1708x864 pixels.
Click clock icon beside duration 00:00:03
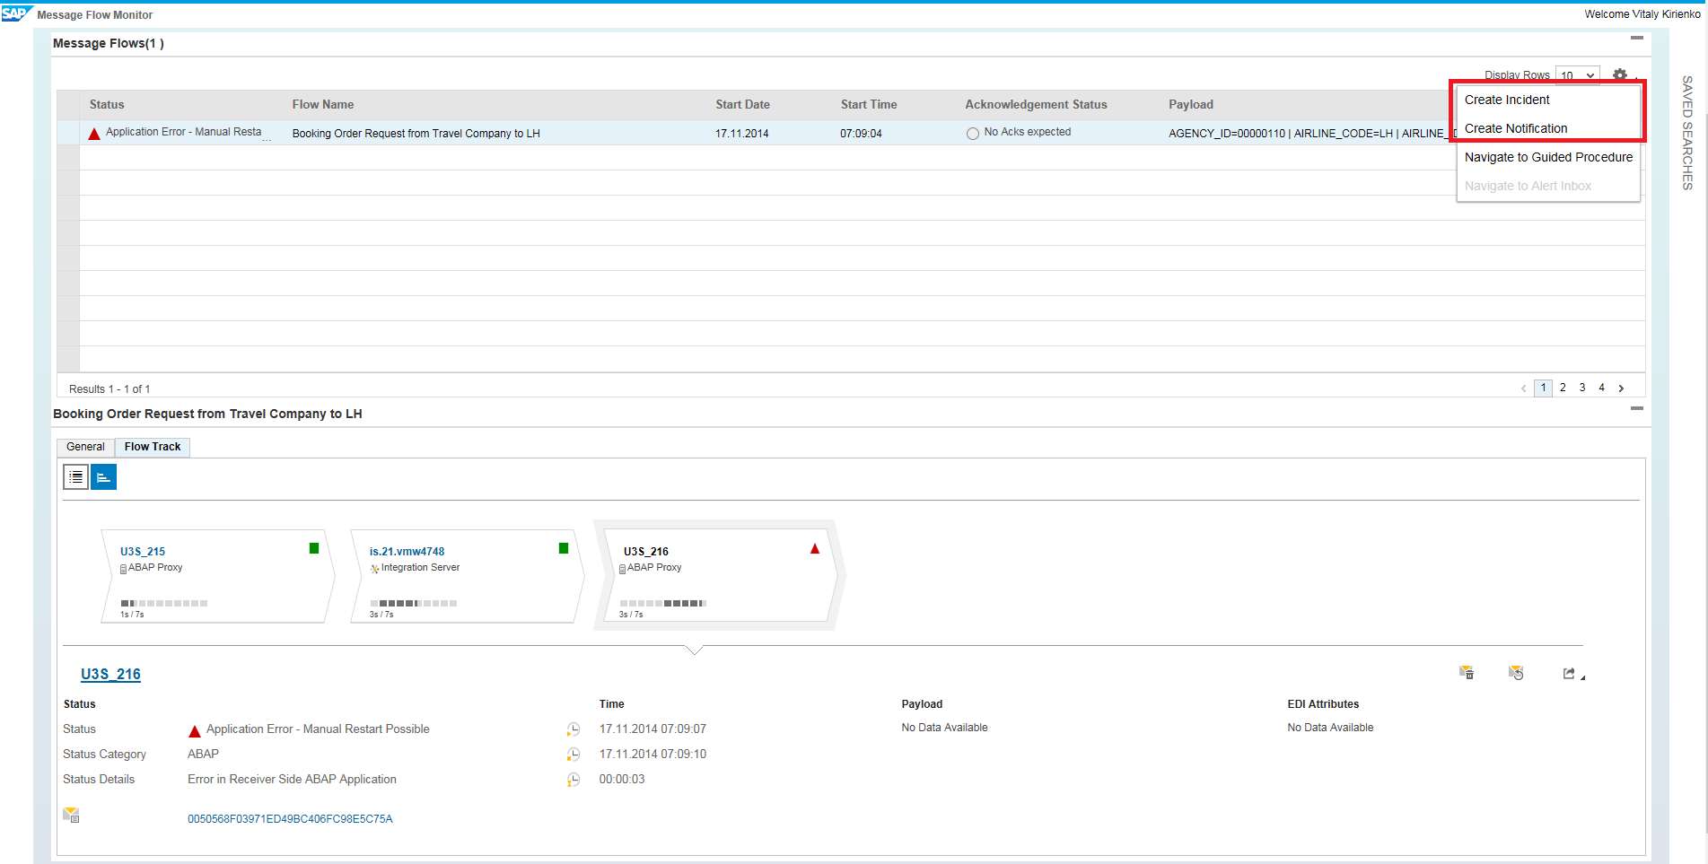(574, 780)
